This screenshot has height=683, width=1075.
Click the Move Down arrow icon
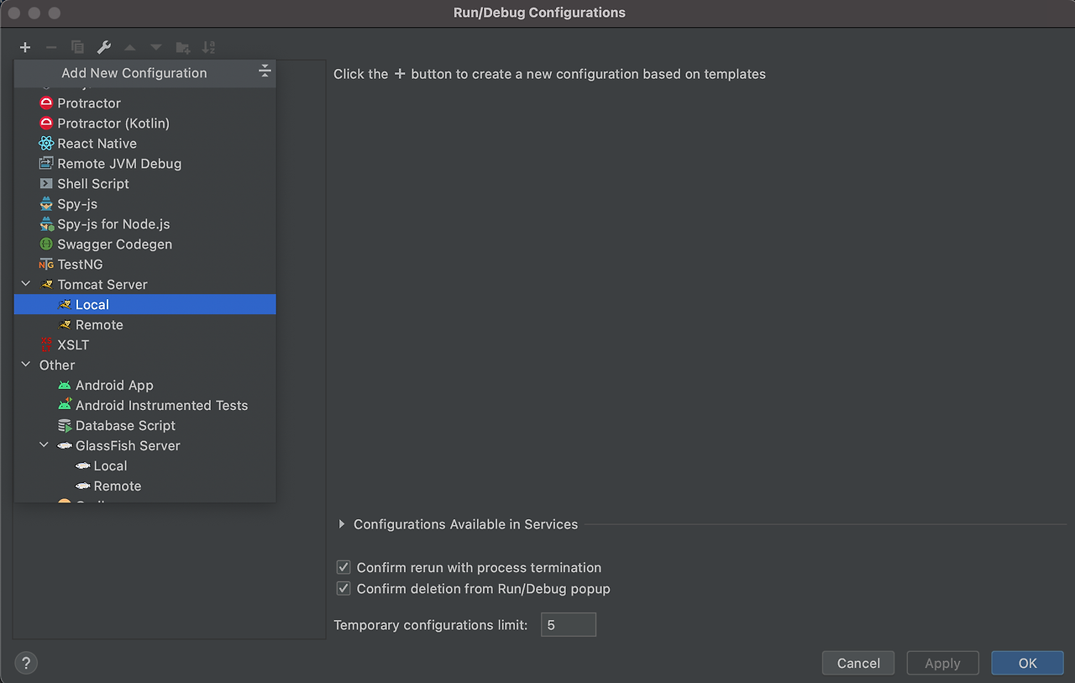point(155,48)
